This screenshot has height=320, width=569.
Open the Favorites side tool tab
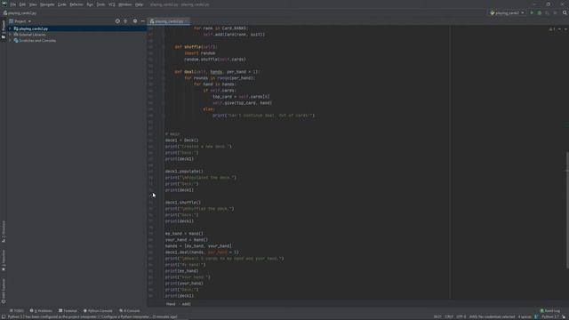4,260
